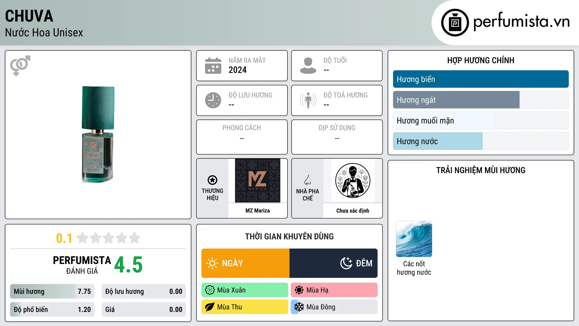Click the Chuva perfume bottle image

[98, 134]
